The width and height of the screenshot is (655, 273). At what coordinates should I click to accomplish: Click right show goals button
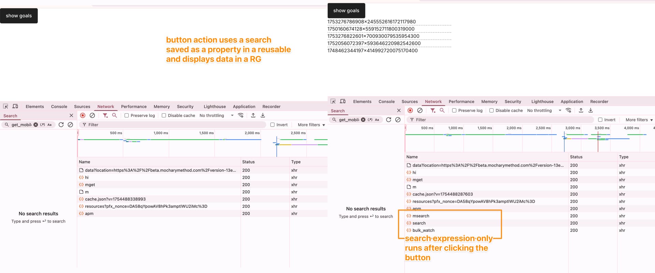pyautogui.click(x=346, y=11)
